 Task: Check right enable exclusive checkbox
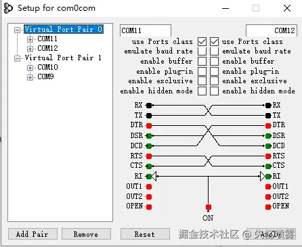214,81
